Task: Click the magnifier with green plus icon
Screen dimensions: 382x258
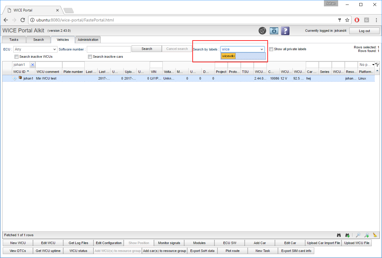Action: (x=367, y=235)
